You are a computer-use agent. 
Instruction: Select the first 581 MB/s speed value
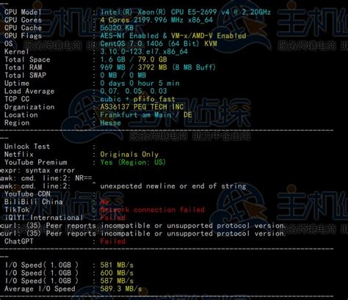pos(117,265)
